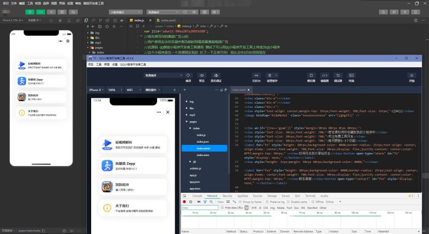This screenshot has width=429, height=234.
Task: Click the 切后台 switch background icon
Action: click(x=256, y=75)
